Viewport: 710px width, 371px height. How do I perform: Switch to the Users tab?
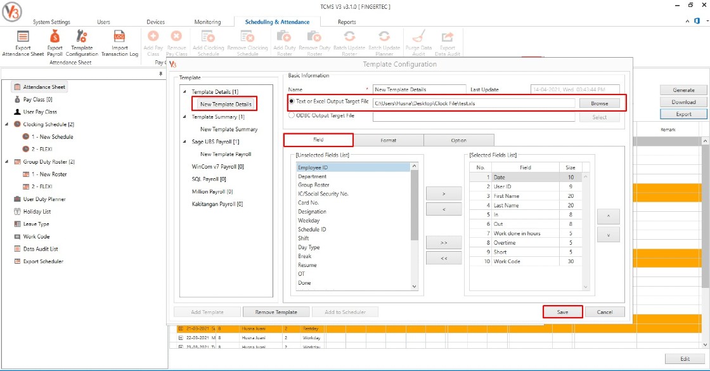104,22
